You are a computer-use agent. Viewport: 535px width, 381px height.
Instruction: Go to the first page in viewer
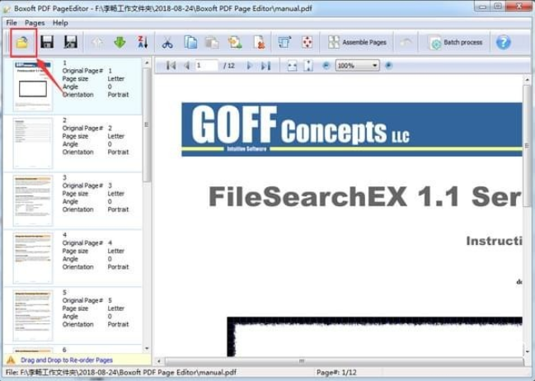pos(171,65)
